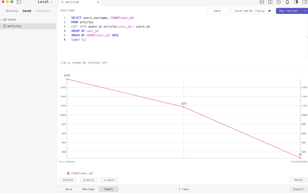Click the Export button
The height and width of the screenshot is (193, 308).
tap(298, 189)
